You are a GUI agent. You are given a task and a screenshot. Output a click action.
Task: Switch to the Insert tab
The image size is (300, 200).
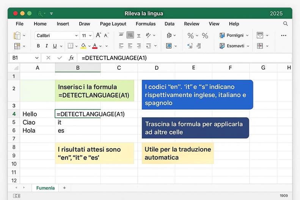pyautogui.click(x=63, y=24)
